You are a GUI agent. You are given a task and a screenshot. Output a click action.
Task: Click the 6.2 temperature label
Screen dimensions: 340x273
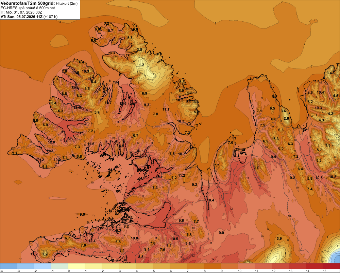[x=256, y=167]
